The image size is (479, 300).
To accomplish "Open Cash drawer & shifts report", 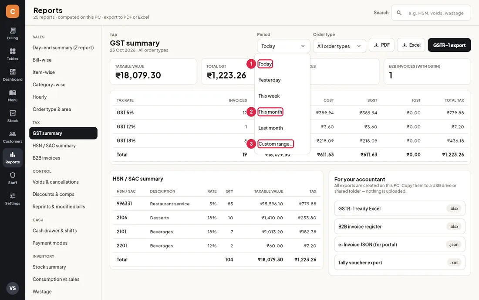I will (63, 231).
